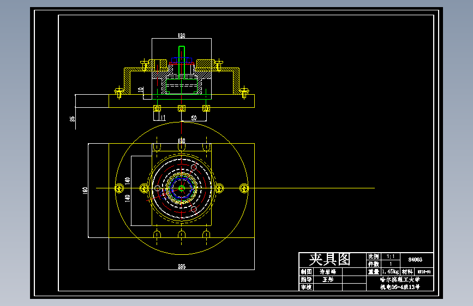This screenshot has height=306, width=473.
Task: Click the 10 dimension in section view
Action: [x=140, y=89]
